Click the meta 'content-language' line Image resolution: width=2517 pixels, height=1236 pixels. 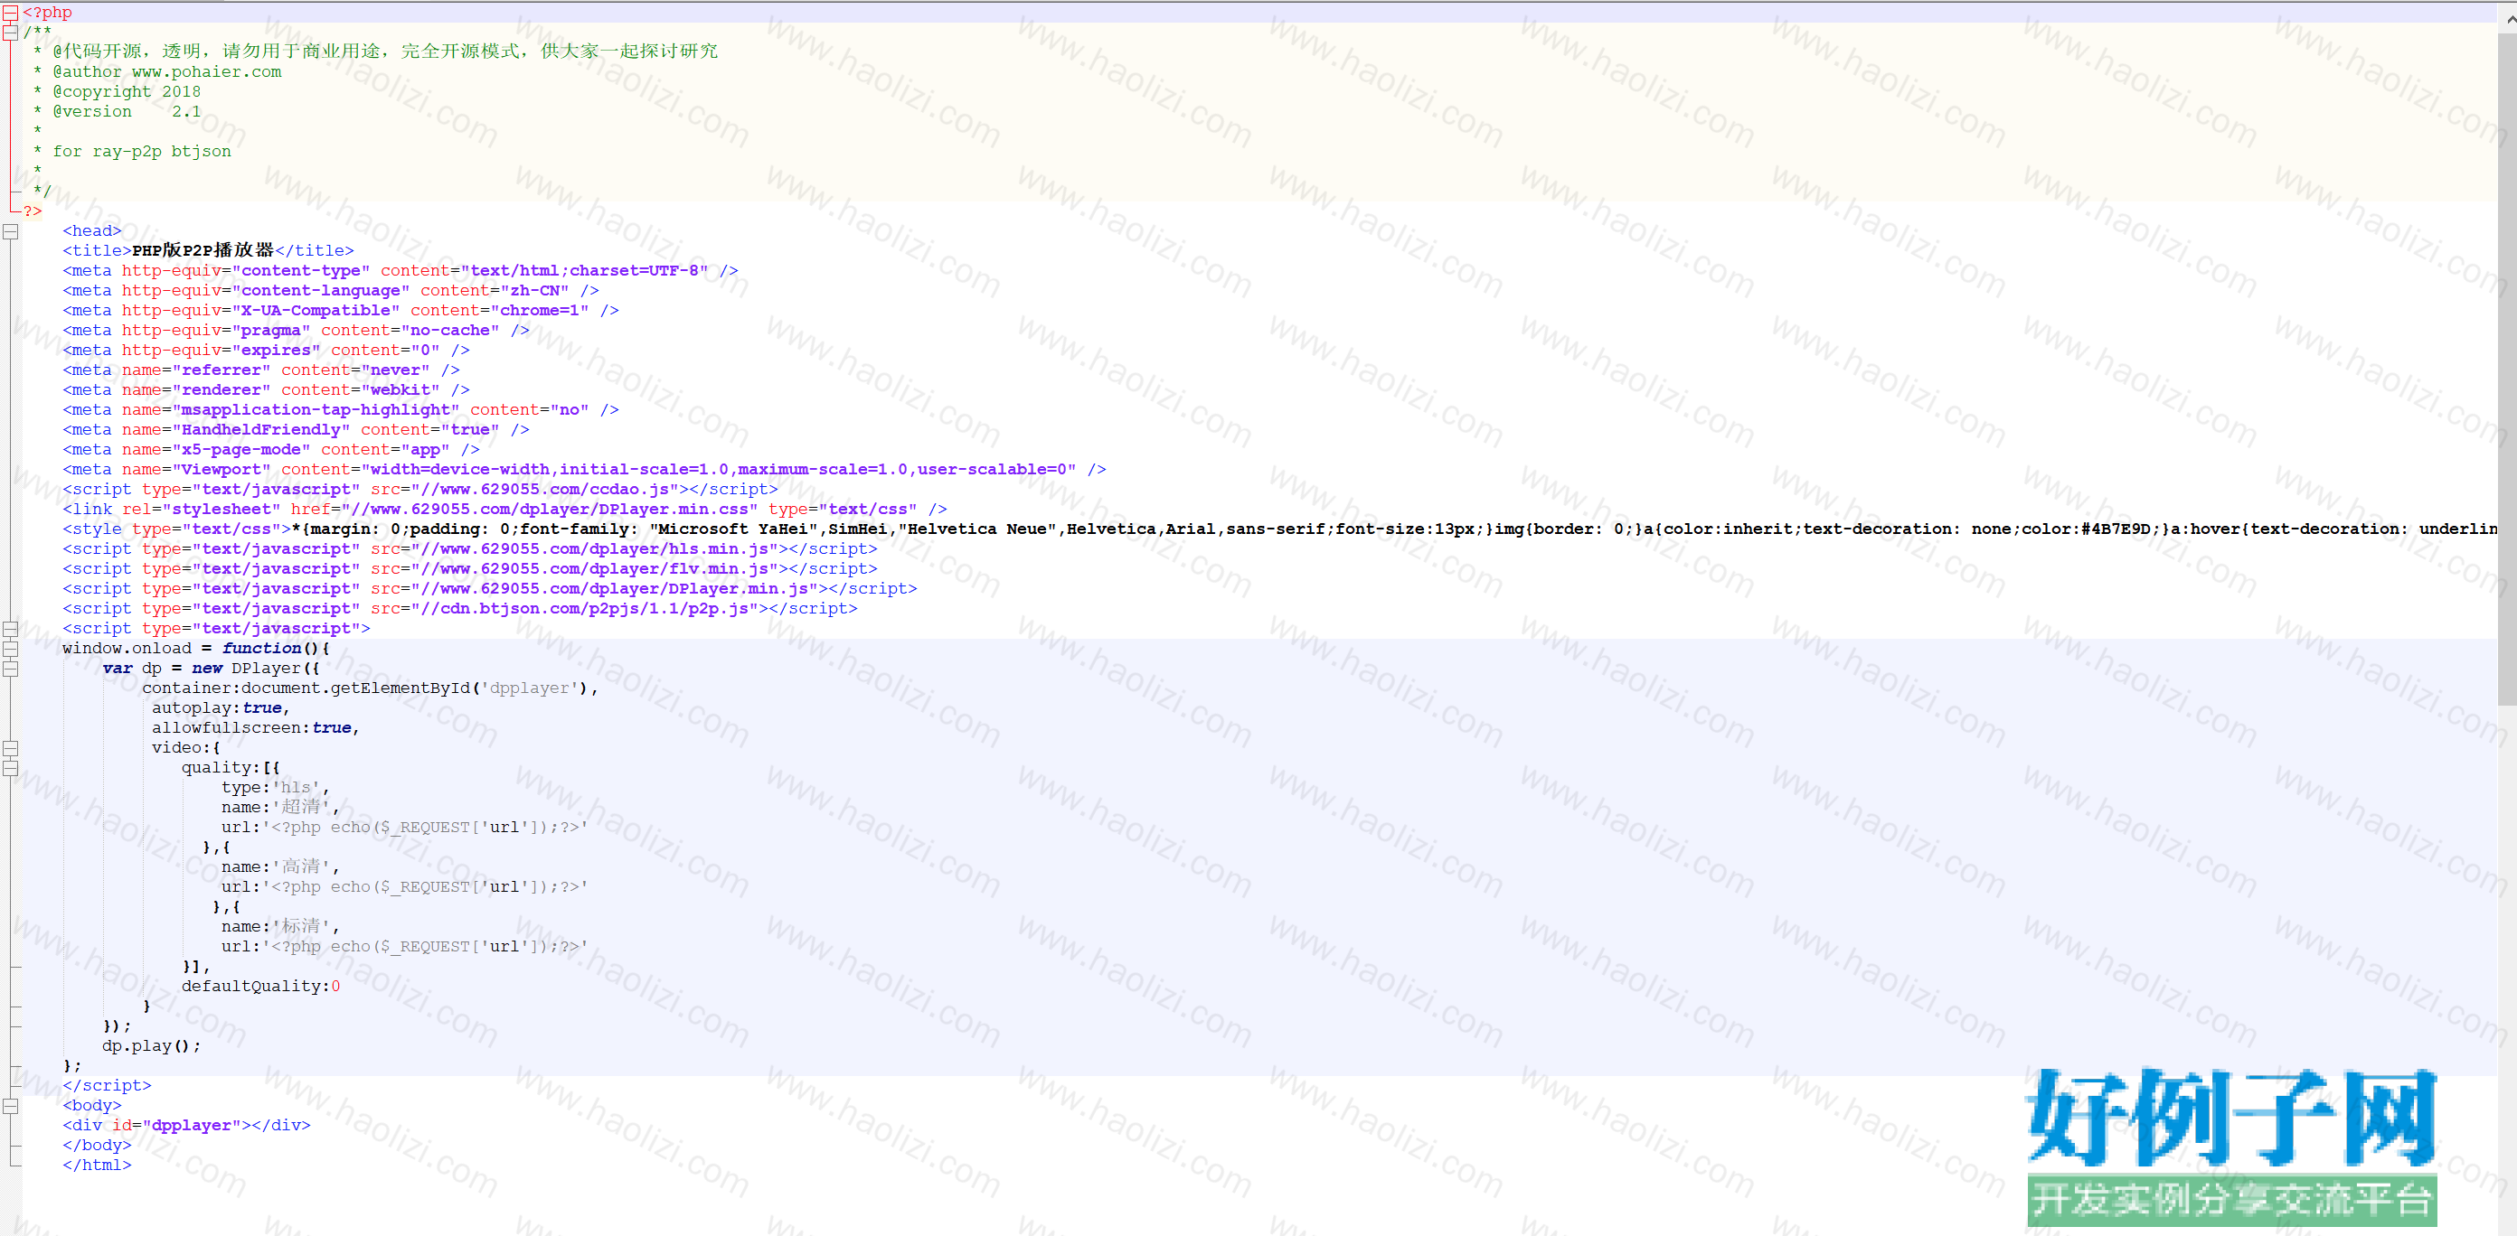(x=330, y=291)
